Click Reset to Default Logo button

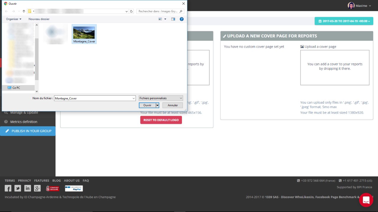161,120
